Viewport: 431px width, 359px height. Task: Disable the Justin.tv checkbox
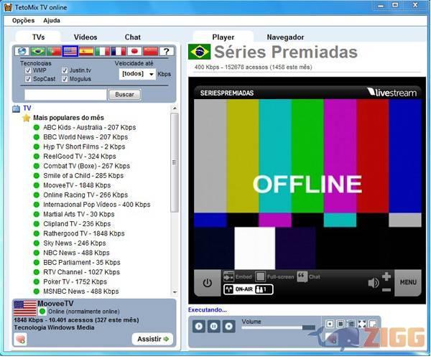point(65,70)
